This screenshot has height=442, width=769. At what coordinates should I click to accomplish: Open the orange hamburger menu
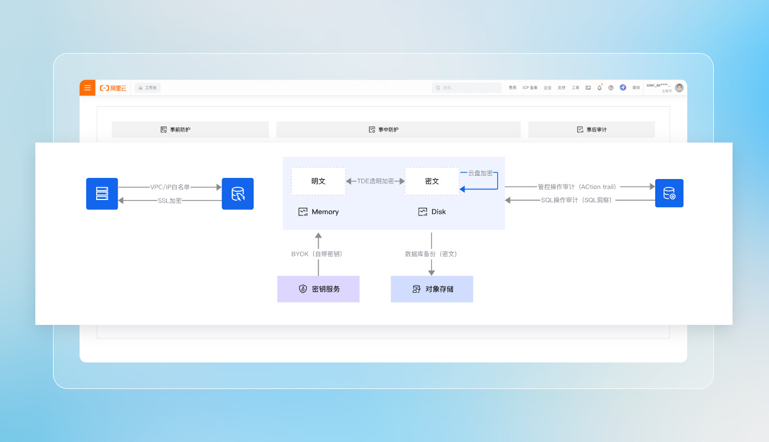coord(87,88)
